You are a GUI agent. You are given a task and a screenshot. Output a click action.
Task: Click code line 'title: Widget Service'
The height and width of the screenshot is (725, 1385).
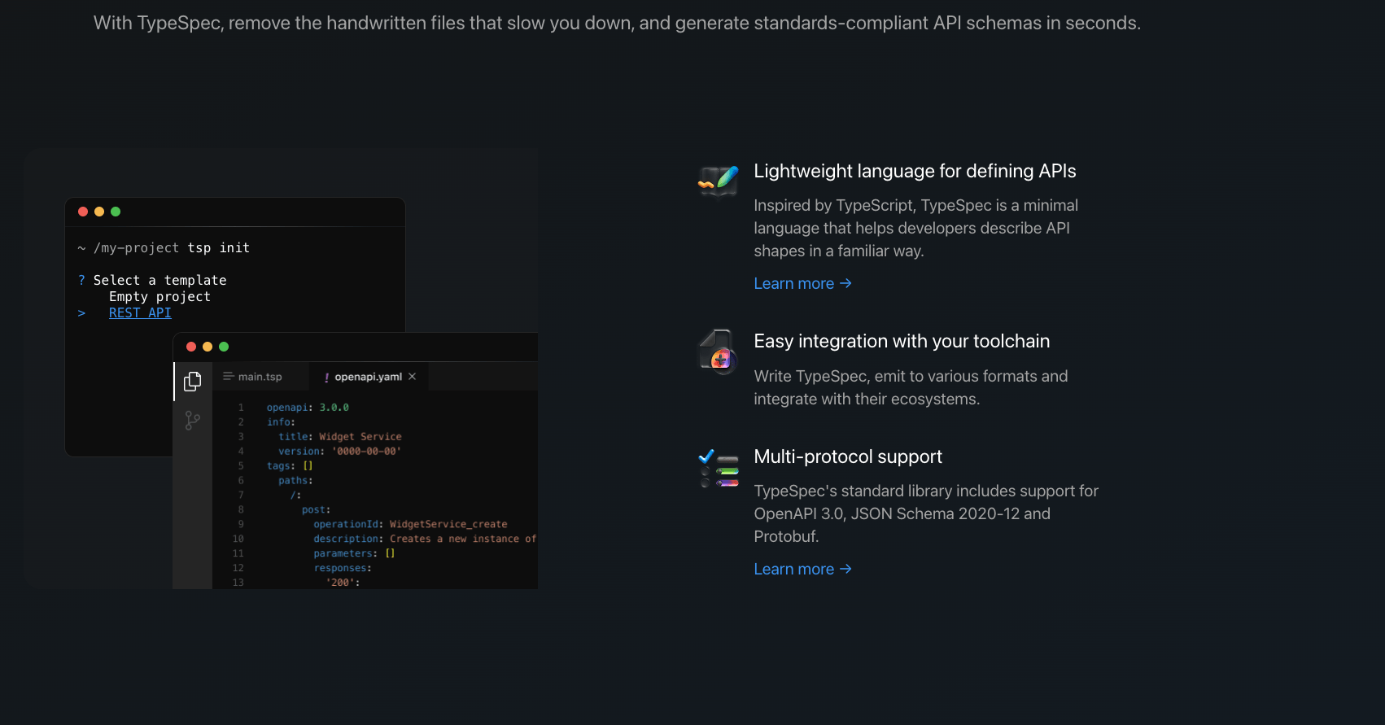340,436
